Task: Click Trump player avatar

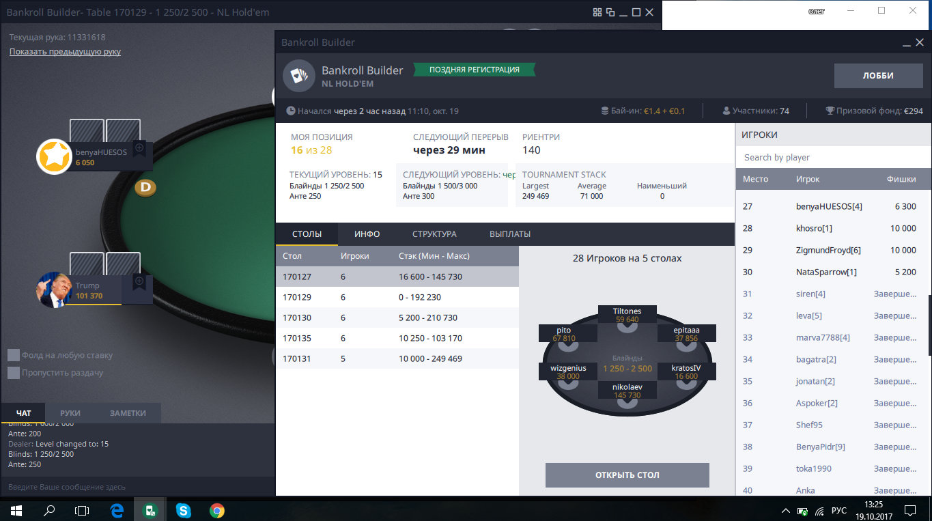Action: [55, 290]
